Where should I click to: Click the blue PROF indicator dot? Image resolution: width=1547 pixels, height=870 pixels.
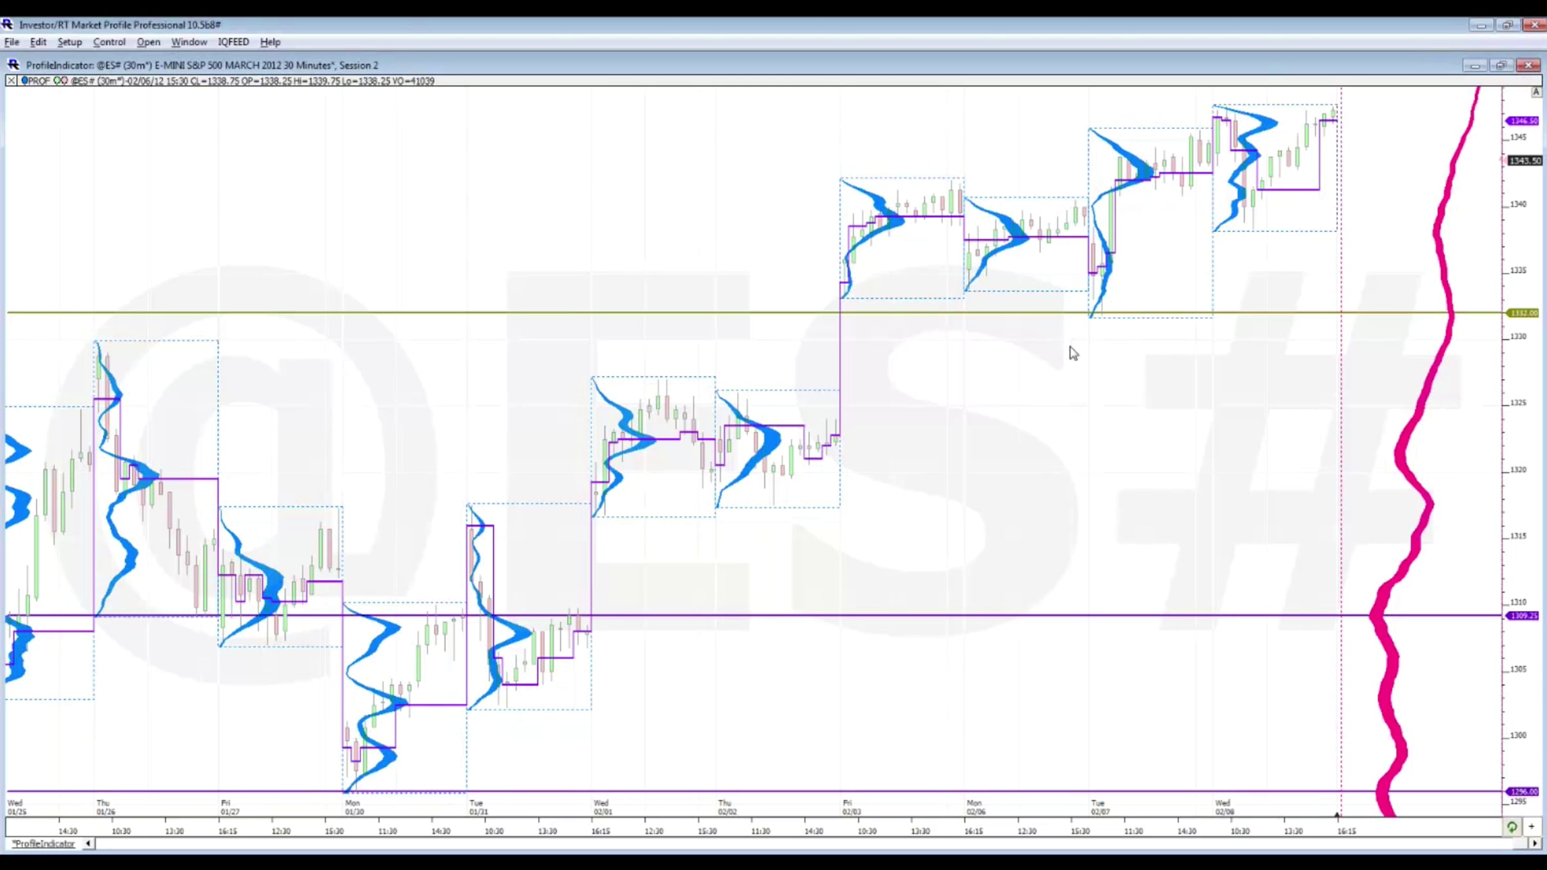click(24, 81)
